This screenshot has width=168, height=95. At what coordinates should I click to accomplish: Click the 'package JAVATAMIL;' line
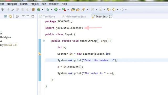coord(59,21)
